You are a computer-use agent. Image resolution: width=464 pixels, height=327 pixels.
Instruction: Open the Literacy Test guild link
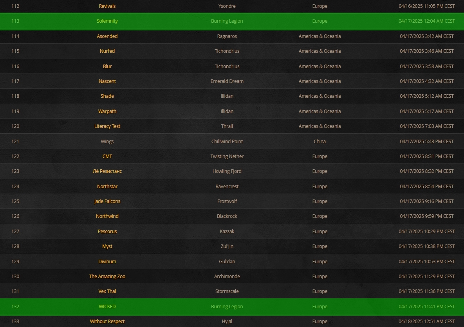pos(107,126)
